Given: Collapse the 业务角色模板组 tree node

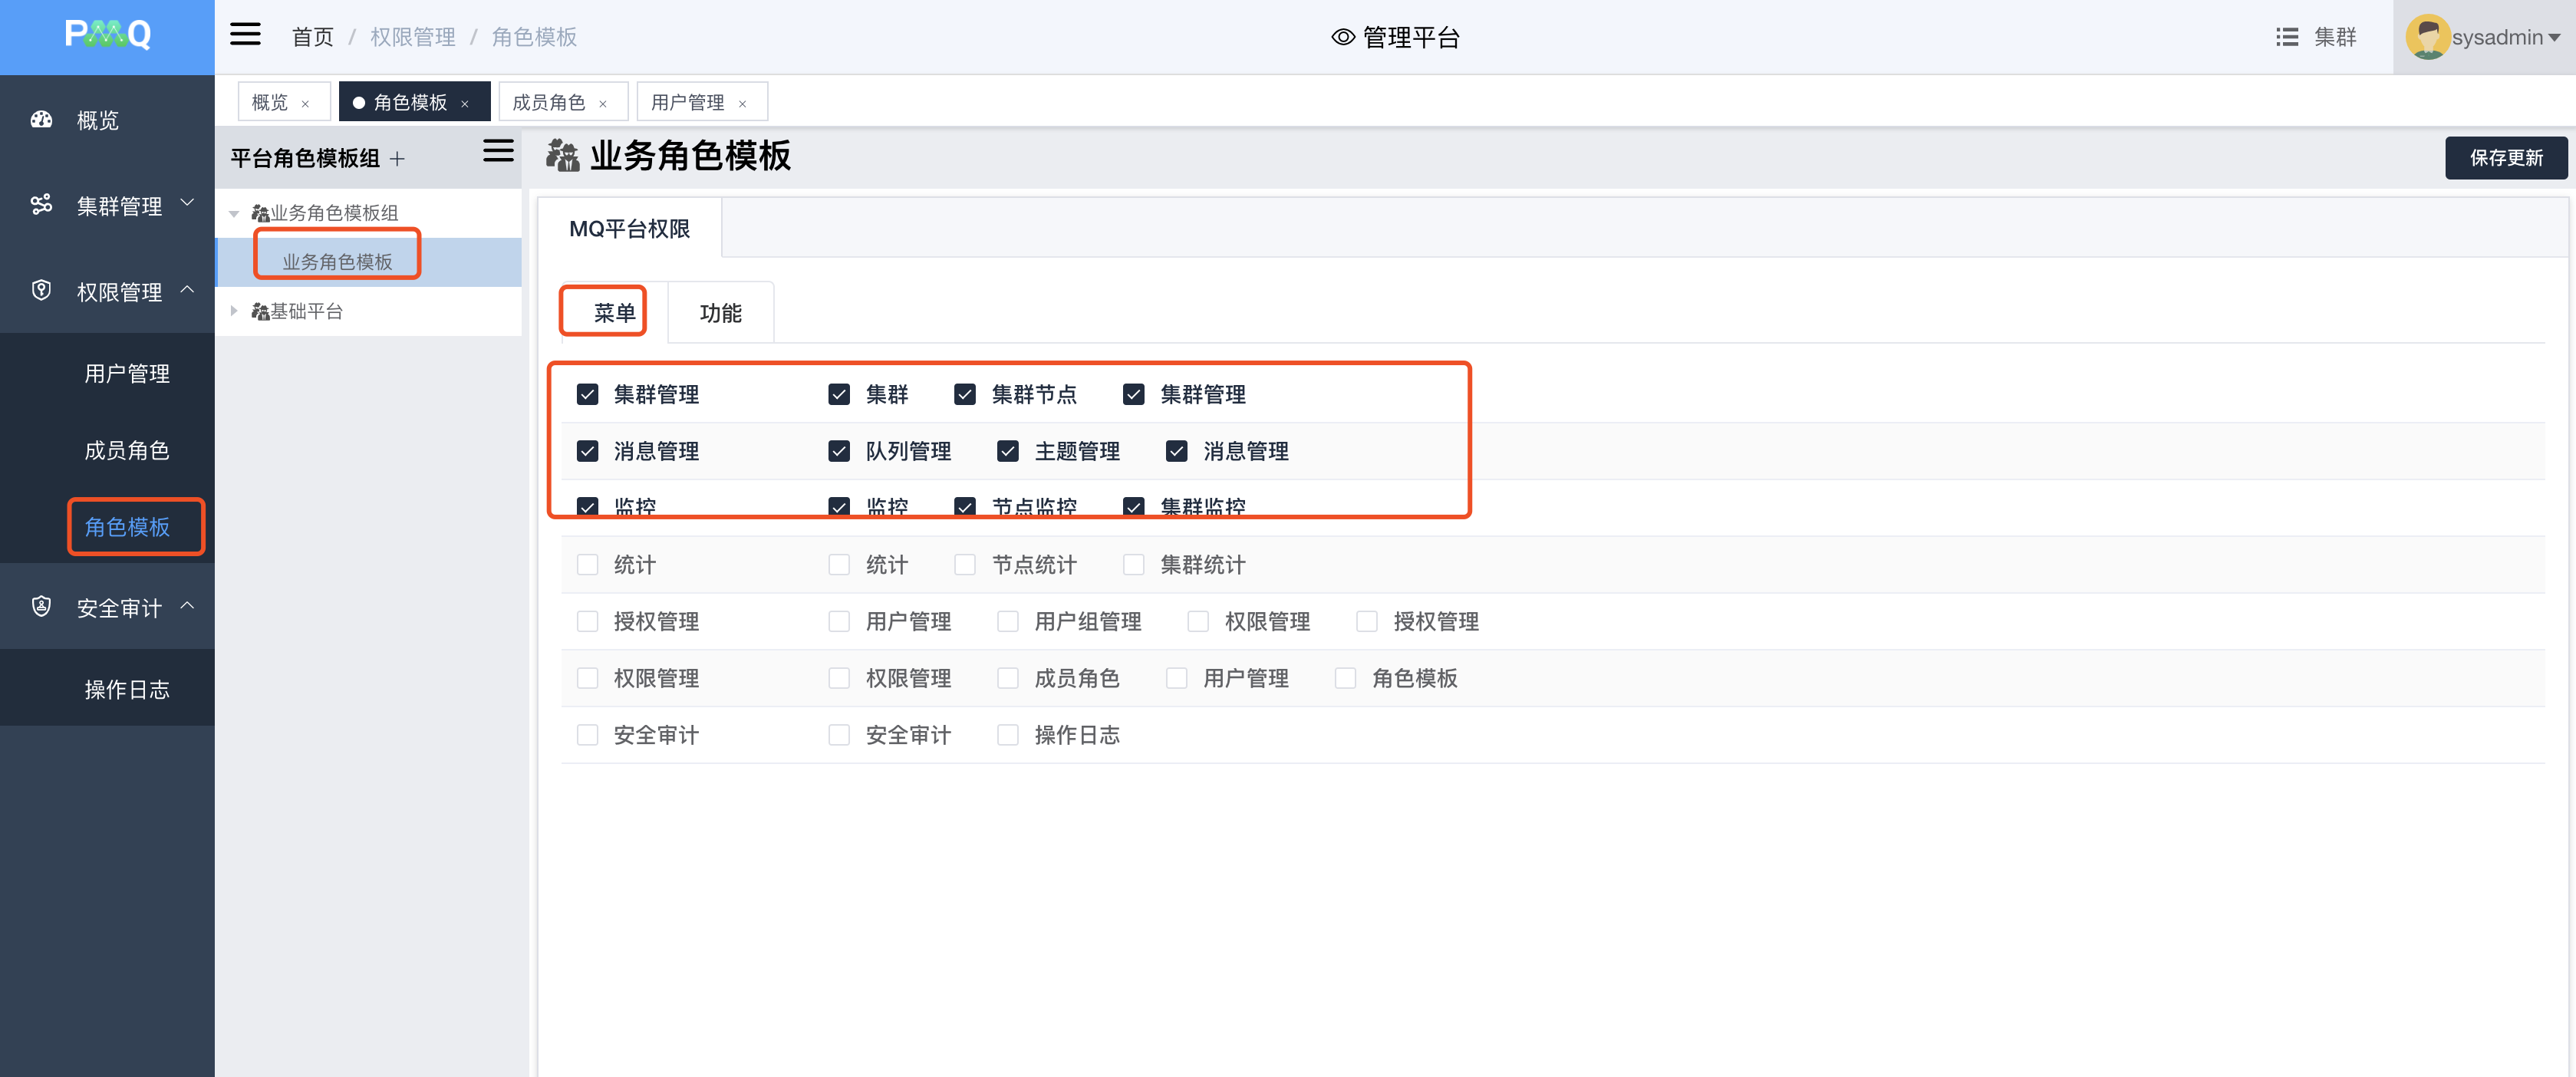Looking at the screenshot, I should (x=234, y=213).
